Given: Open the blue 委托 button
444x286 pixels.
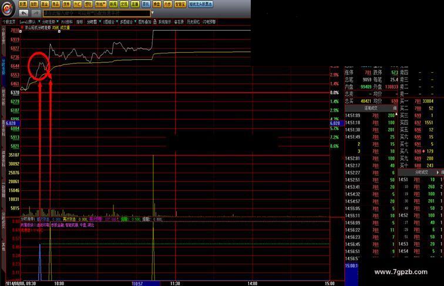Looking at the screenshot, I should (x=146, y=4).
